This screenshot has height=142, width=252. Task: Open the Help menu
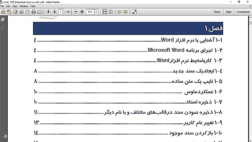click(33, 6)
